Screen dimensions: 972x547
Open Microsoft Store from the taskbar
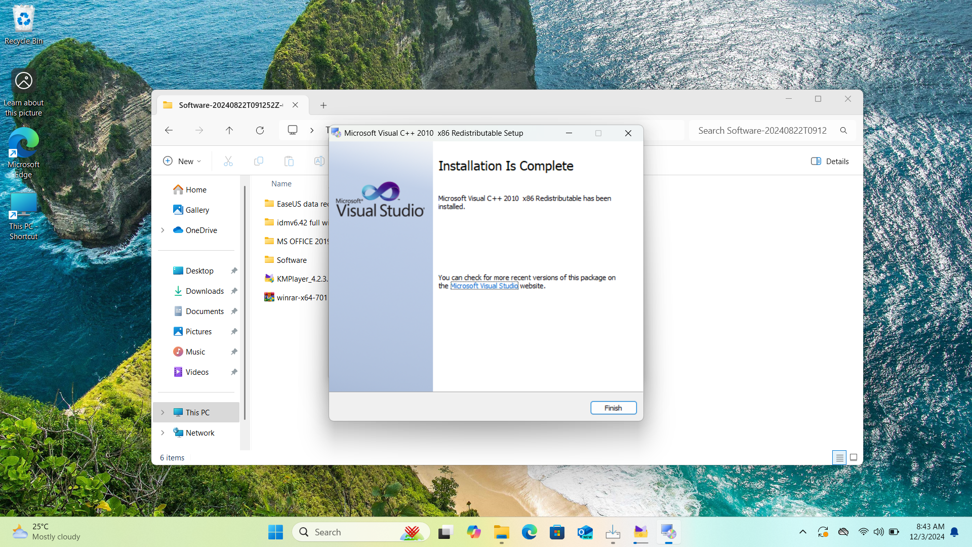pyautogui.click(x=557, y=532)
